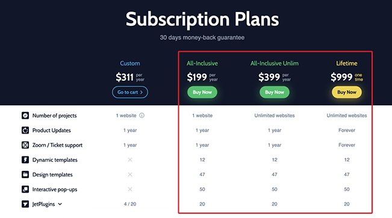Select the Lifetime plan heading
Viewport: 392px width, 218px height.
tap(347, 63)
